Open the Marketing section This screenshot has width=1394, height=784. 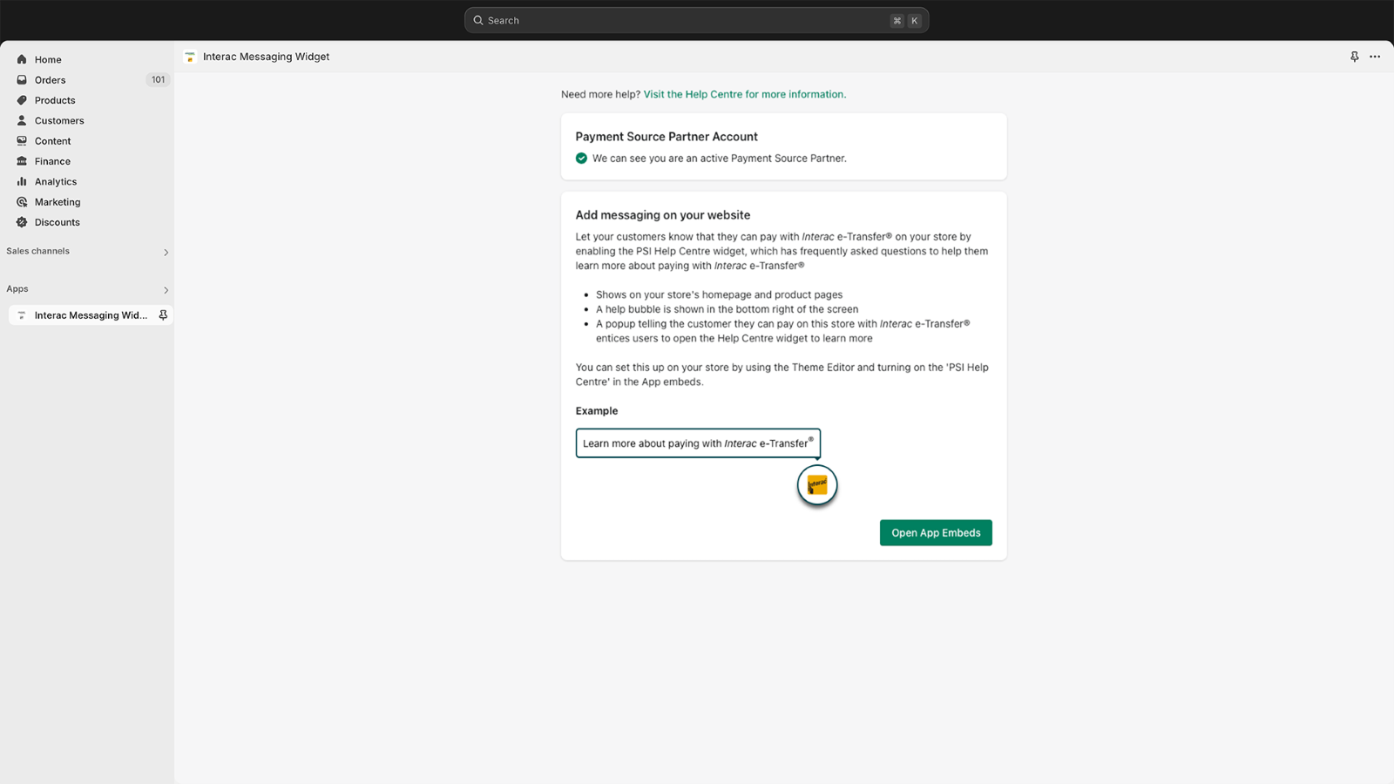[58, 201]
